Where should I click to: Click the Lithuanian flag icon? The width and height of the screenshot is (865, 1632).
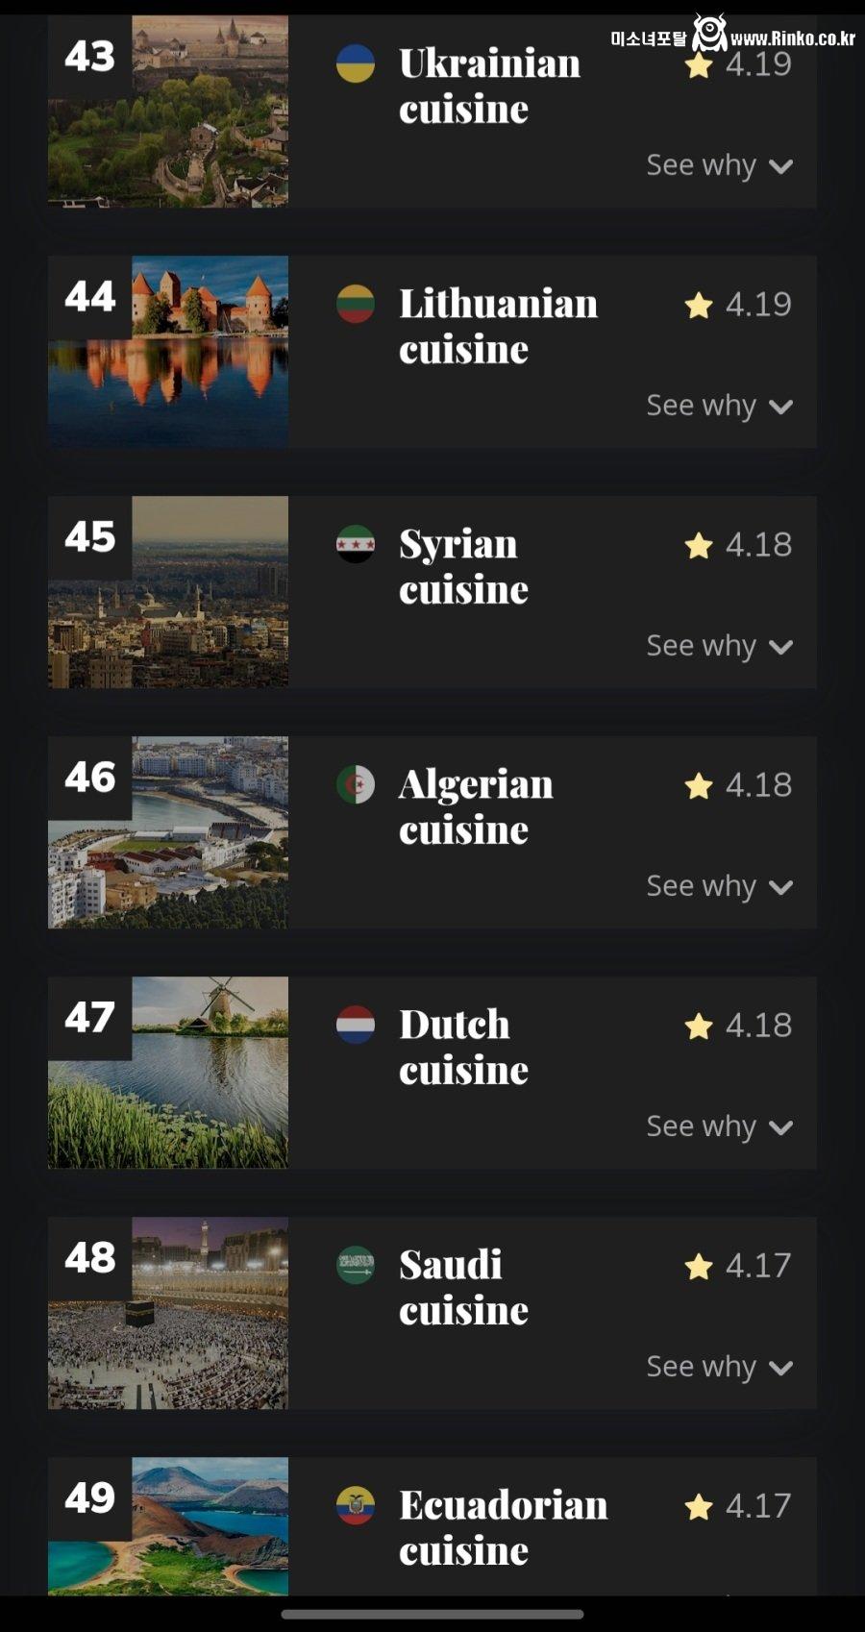(x=356, y=304)
